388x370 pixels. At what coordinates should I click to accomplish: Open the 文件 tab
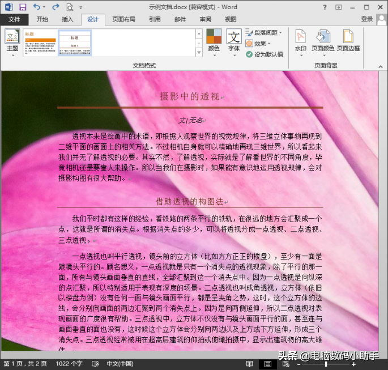click(x=14, y=19)
